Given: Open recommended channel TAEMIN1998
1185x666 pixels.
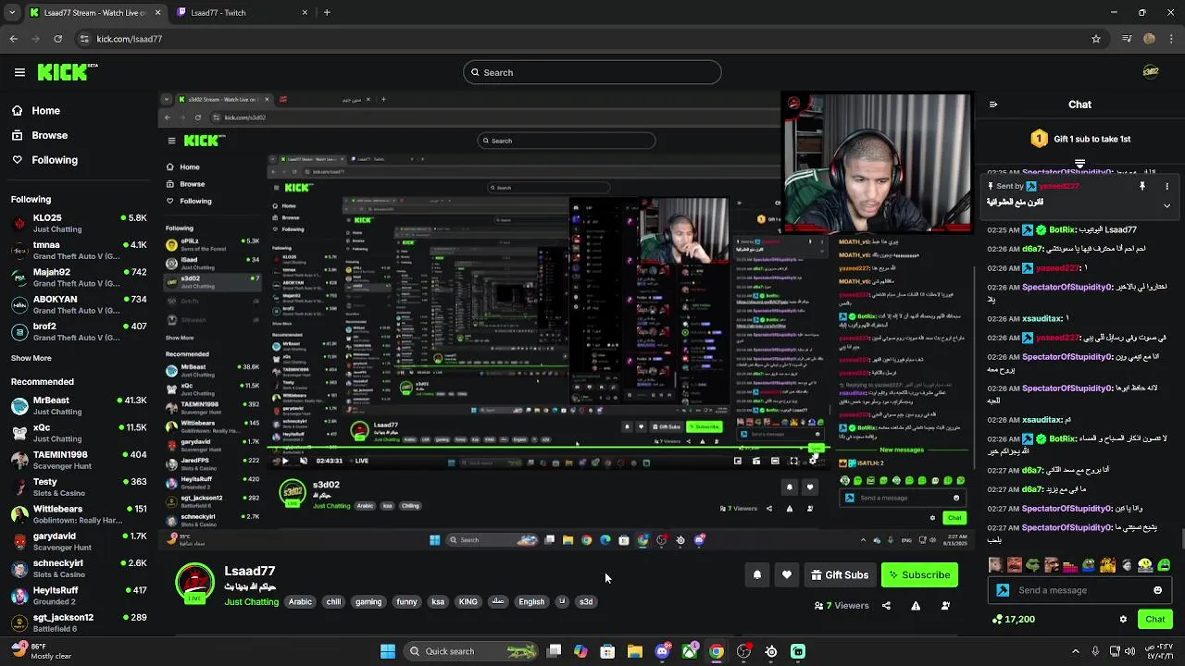Looking at the screenshot, I should [x=79, y=460].
